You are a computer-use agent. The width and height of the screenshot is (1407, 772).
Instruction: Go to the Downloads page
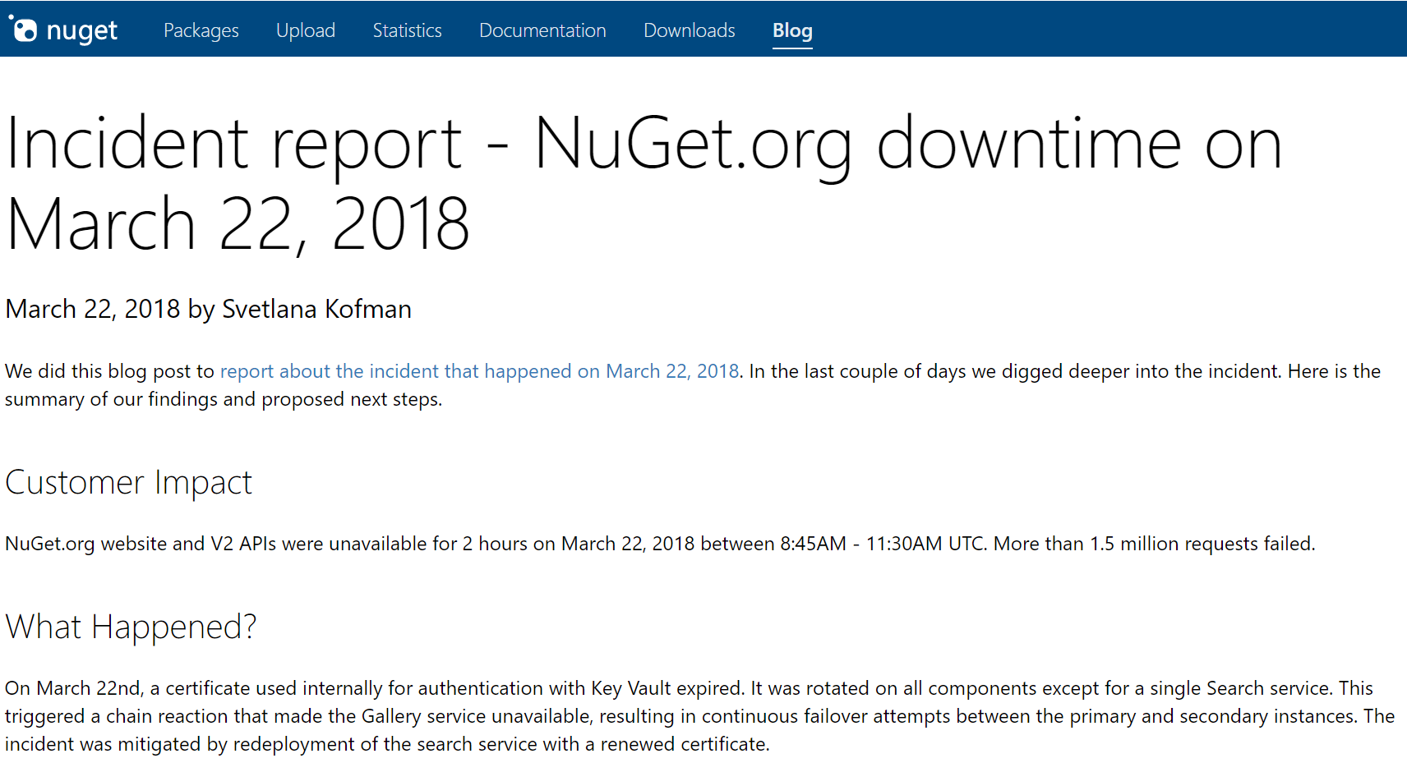pyautogui.click(x=689, y=30)
